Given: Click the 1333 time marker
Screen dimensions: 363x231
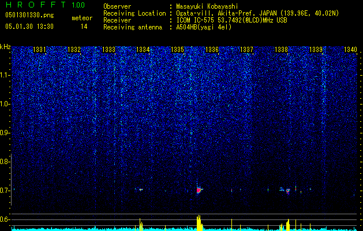Looking at the screenshot, I should (108, 49).
